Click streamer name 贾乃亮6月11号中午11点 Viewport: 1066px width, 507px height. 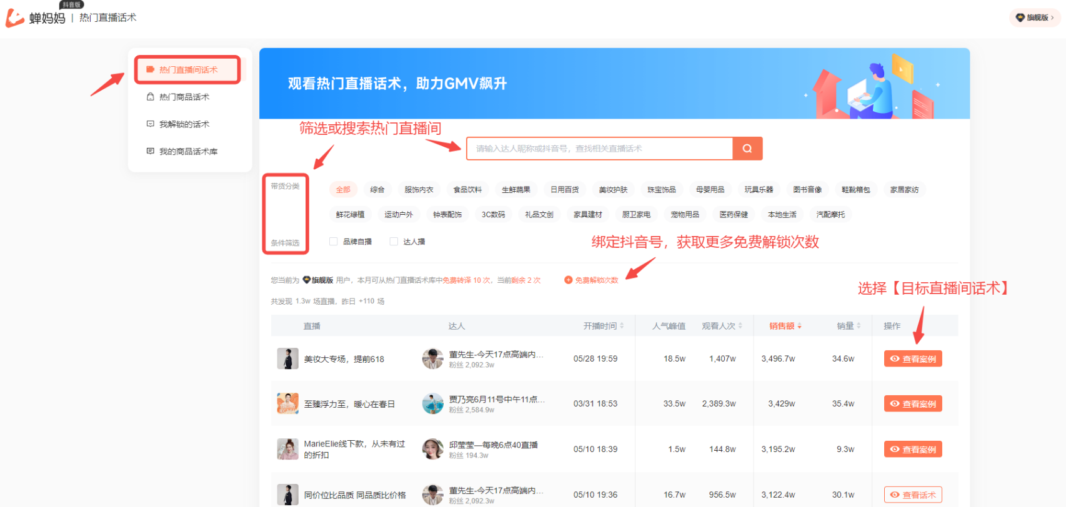tap(497, 399)
